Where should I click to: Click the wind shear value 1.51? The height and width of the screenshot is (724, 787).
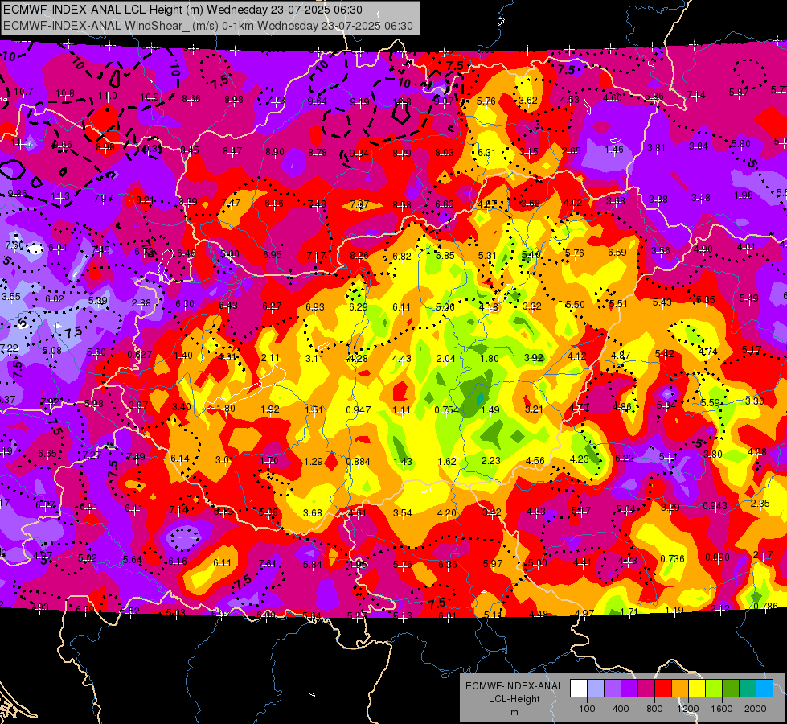coord(314,410)
